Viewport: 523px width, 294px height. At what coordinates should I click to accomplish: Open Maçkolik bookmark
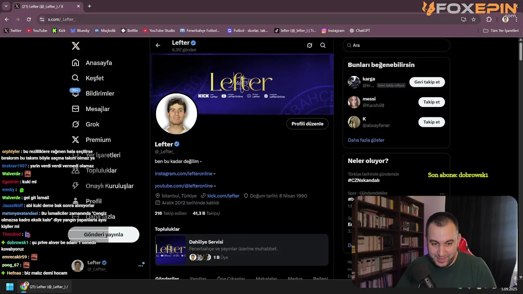[x=105, y=31]
